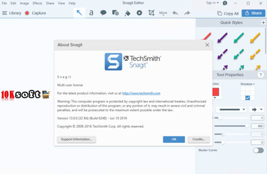The width and height of the screenshot is (267, 174).
Task: Click the Snagit S logo in dialog
Action: 113,62
